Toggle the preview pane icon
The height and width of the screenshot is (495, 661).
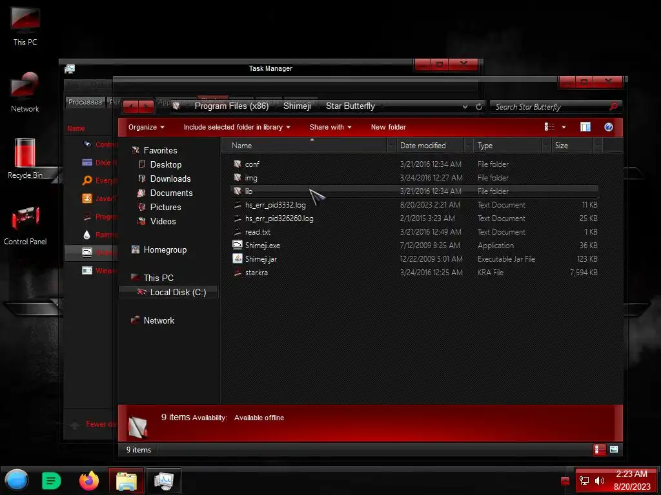tap(585, 127)
